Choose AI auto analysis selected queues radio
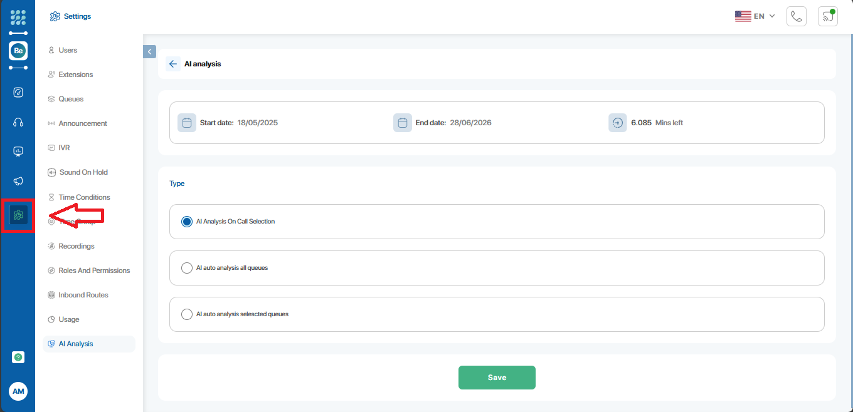 click(x=186, y=314)
